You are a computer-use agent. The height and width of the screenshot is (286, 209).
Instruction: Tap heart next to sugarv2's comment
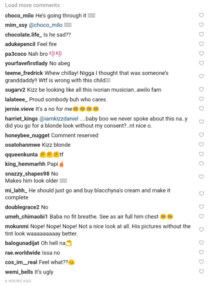201,90
